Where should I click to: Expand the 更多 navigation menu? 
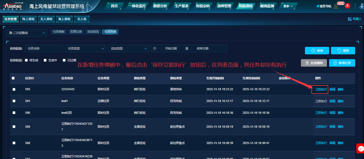[288, 6]
